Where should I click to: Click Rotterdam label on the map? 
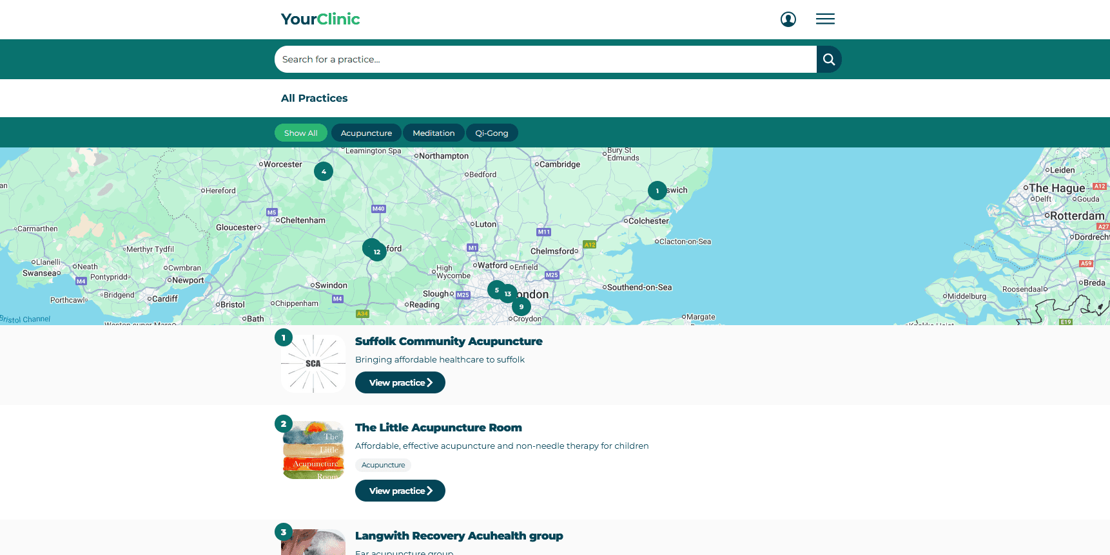click(1077, 216)
